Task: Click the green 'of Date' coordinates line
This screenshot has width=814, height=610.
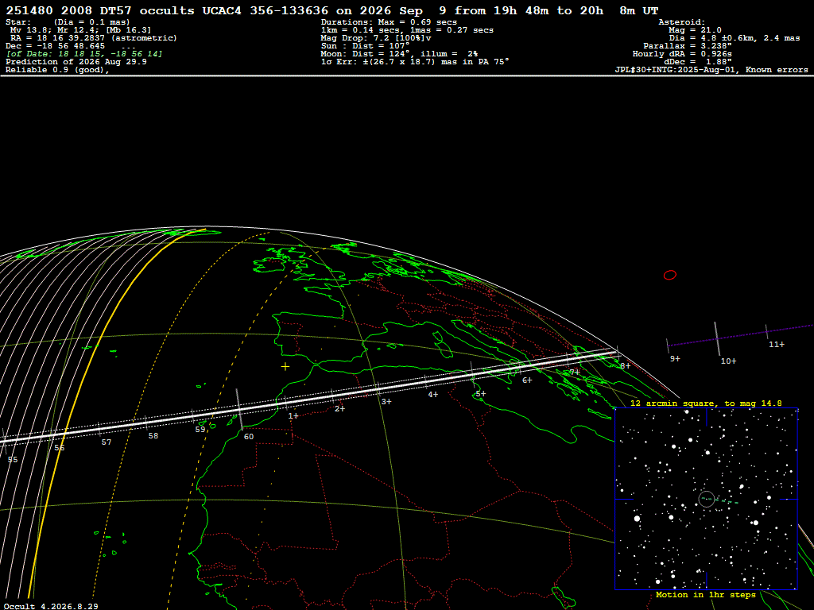Action: point(84,54)
